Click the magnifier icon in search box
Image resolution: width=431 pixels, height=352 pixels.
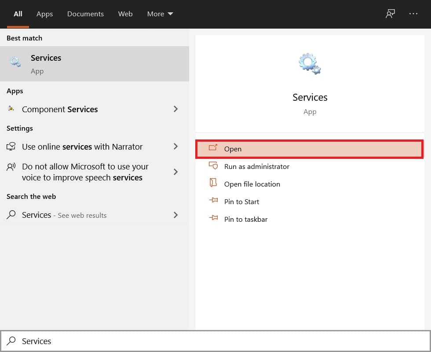(x=12, y=341)
